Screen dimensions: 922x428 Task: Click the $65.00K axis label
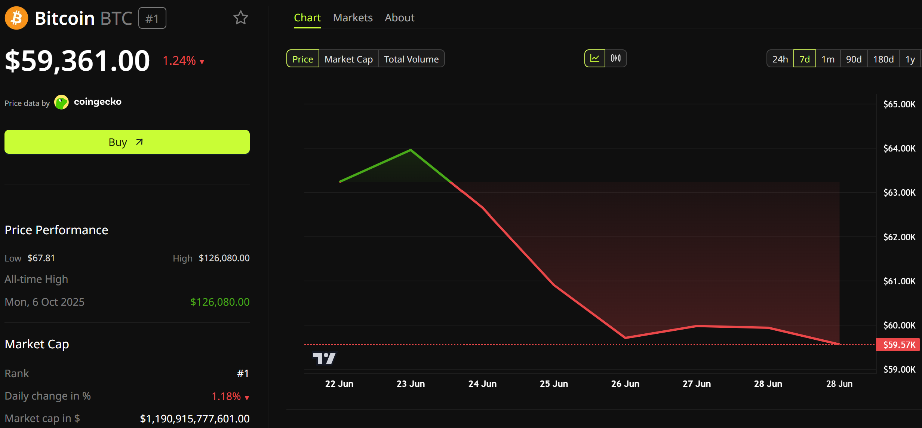(x=899, y=104)
